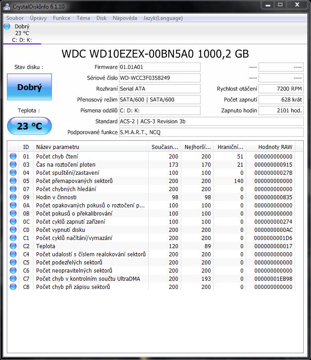Select text 'Počet přemapovaných sektorů'
The width and height of the screenshot is (311, 360).
(x=74, y=181)
